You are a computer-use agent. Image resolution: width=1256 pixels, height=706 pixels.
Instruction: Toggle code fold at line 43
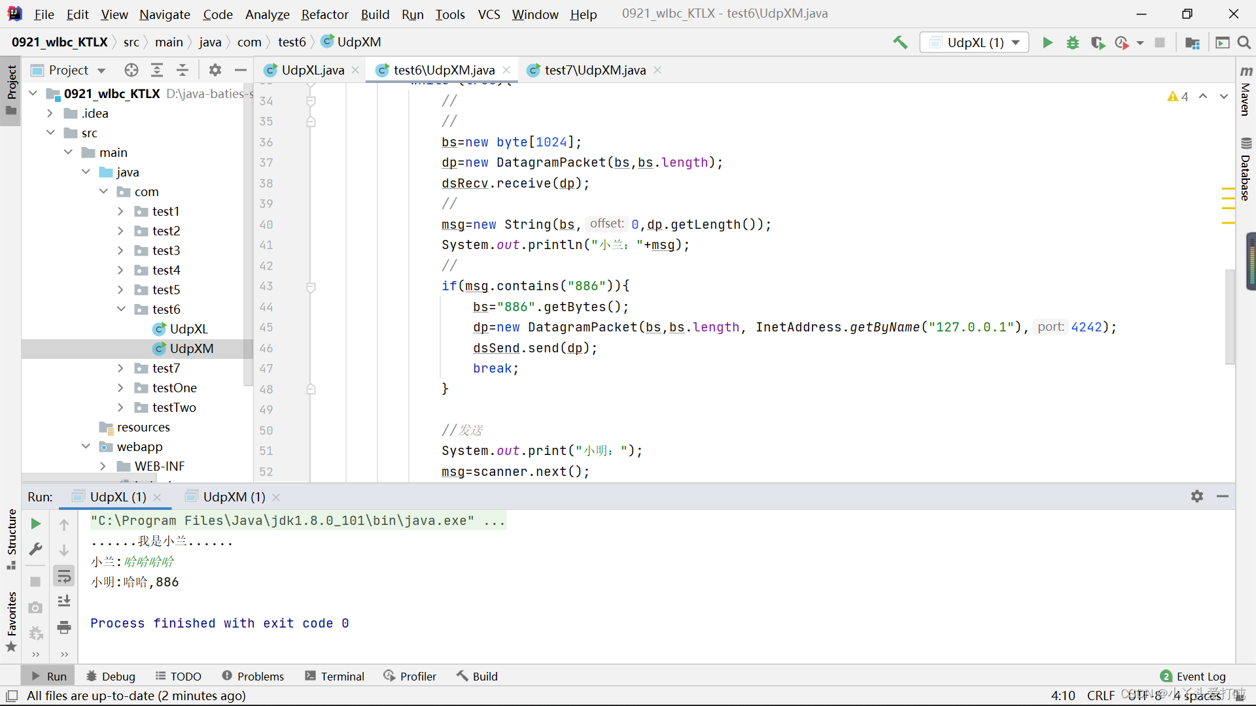tap(311, 287)
